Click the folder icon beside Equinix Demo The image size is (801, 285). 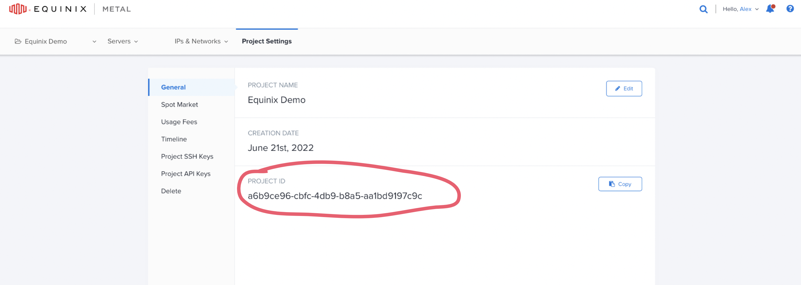click(18, 41)
